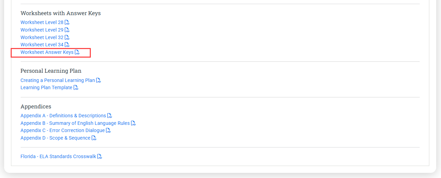Open Creating a Personal Learning Plan
Viewport: 441px width, 178px height.
click(x=57, y=80)
